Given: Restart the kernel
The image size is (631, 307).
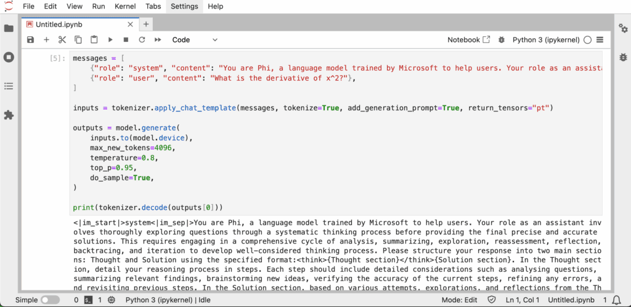Looking at the screenshot, I should (142, 40).
